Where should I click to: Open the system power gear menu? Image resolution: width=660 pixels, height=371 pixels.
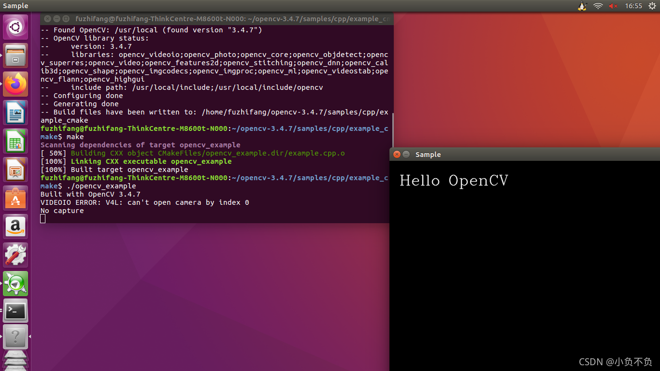652,6
